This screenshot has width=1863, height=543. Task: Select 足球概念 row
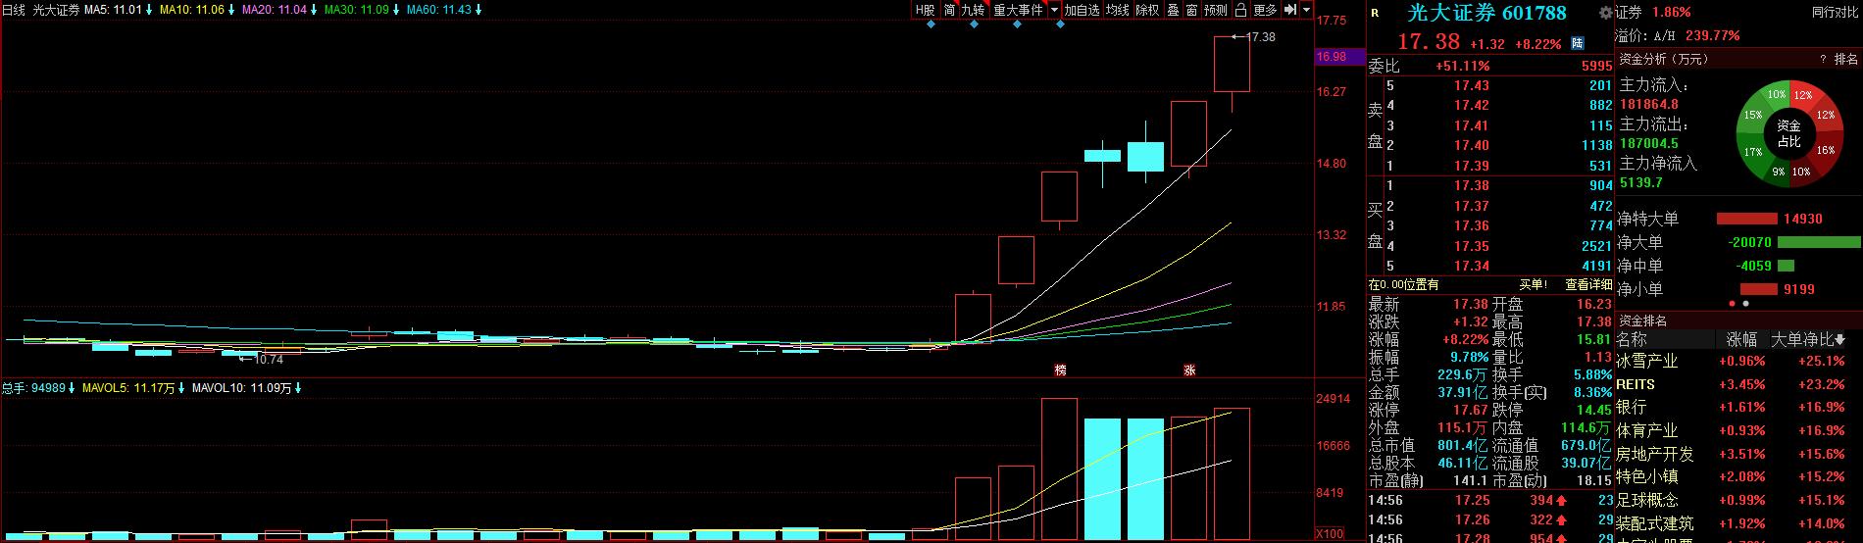tap(1737, 501)
